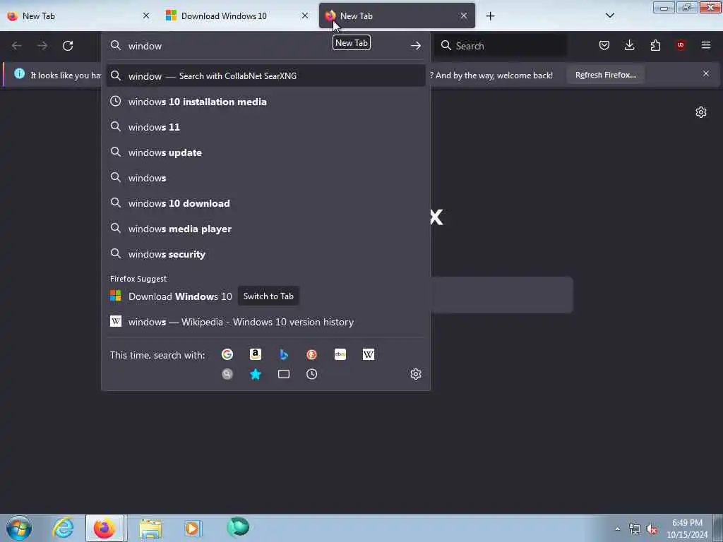Screen dimensions: 723x542
Task: Click the muted volume tray icon
Action: pos(652,529)
